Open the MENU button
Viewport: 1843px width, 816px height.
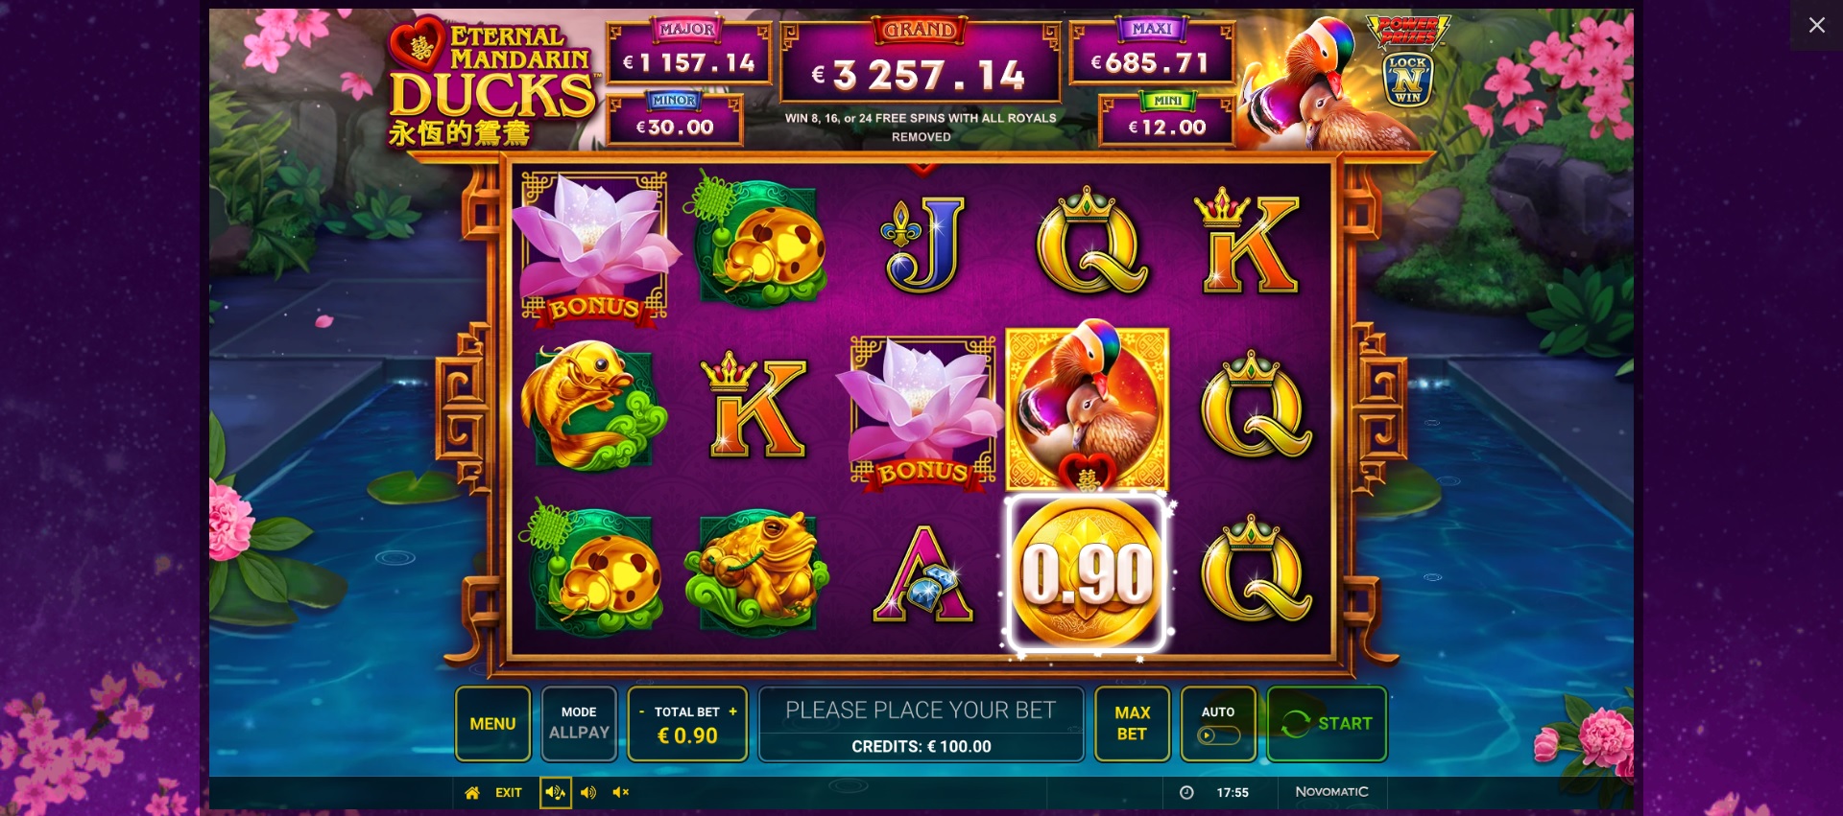492,724
